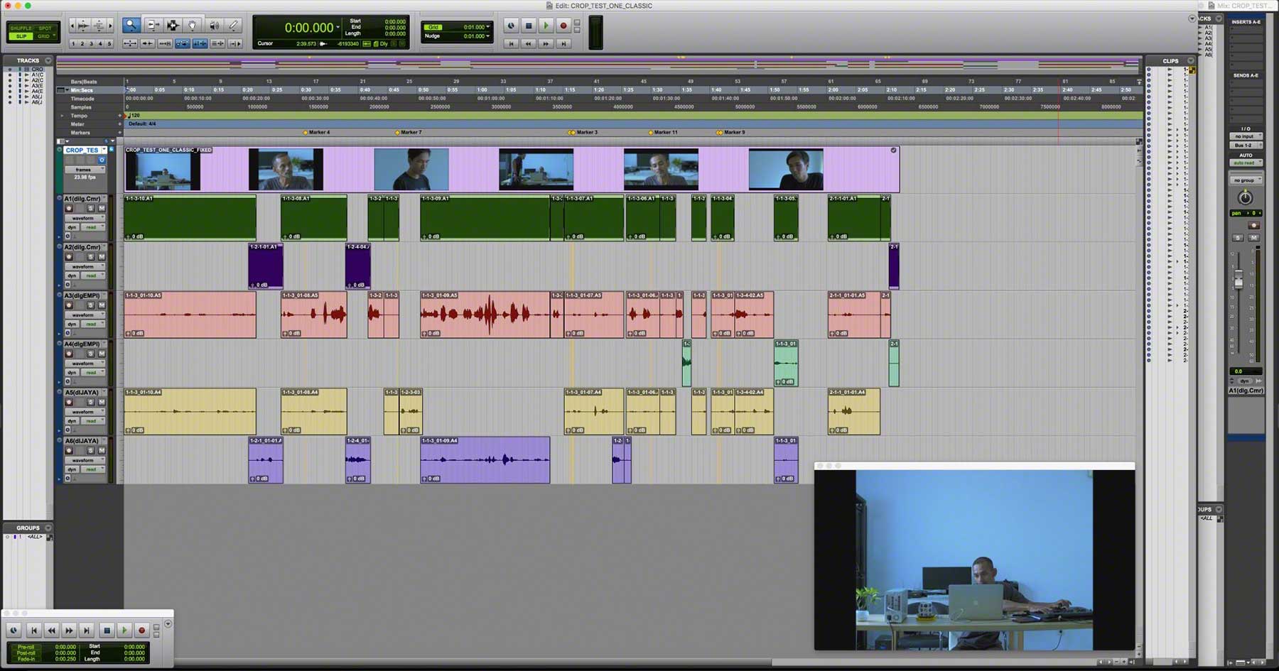Click Play in the floating Transport window
The image size is (1279, 671).
[x=124, y=630]
